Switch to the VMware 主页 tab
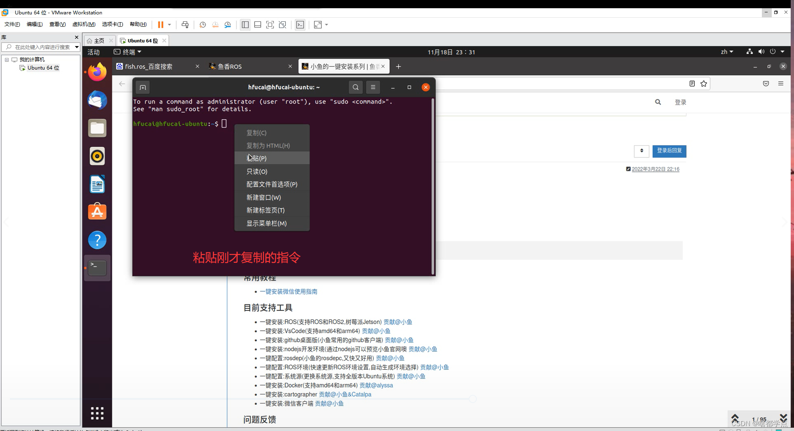Screen dimensions: 794x431 coord(99,41)
